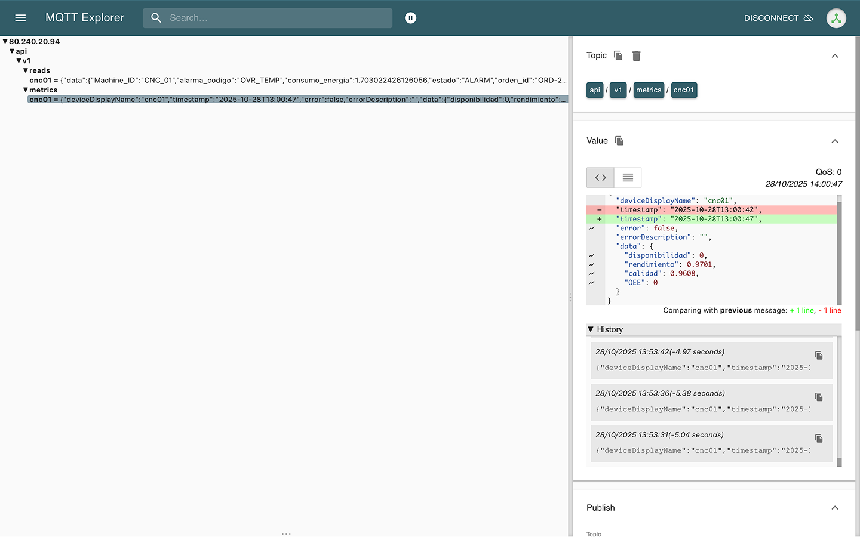Collapse the Topic panel
The width and height of the screenshot is (860, 537).
click(835, 56)
